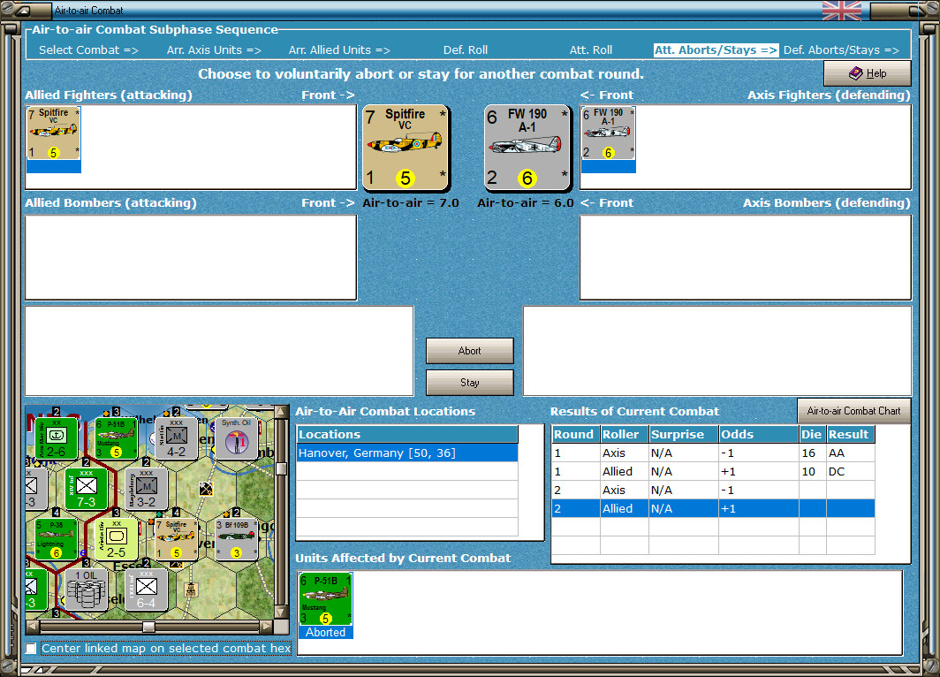
Task: Select the round 1 Axis result row
Action: click(x=713, y=453)
